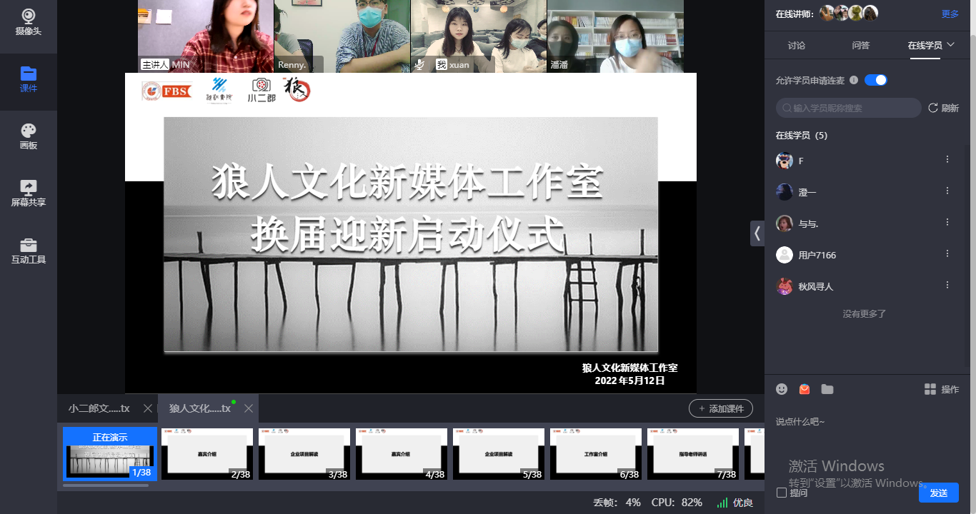976x514 pixels.
Task: Click the folder icon in chat toolbar
Action: (x=827, y=389)
